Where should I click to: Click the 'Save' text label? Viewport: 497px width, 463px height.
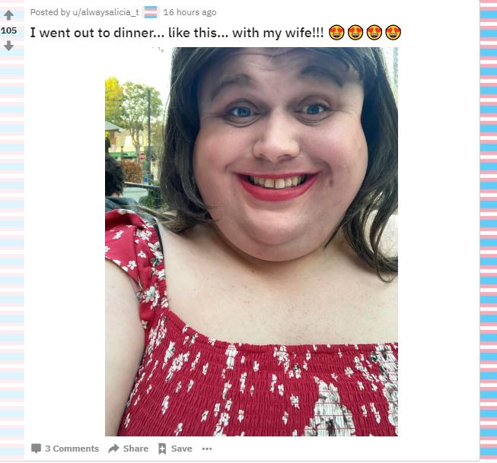(x=182, y=449)
